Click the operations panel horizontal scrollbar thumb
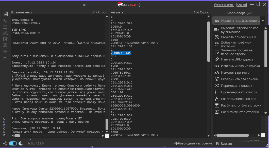Viewport: 269px width, 148px height. (x=233, y=135)
